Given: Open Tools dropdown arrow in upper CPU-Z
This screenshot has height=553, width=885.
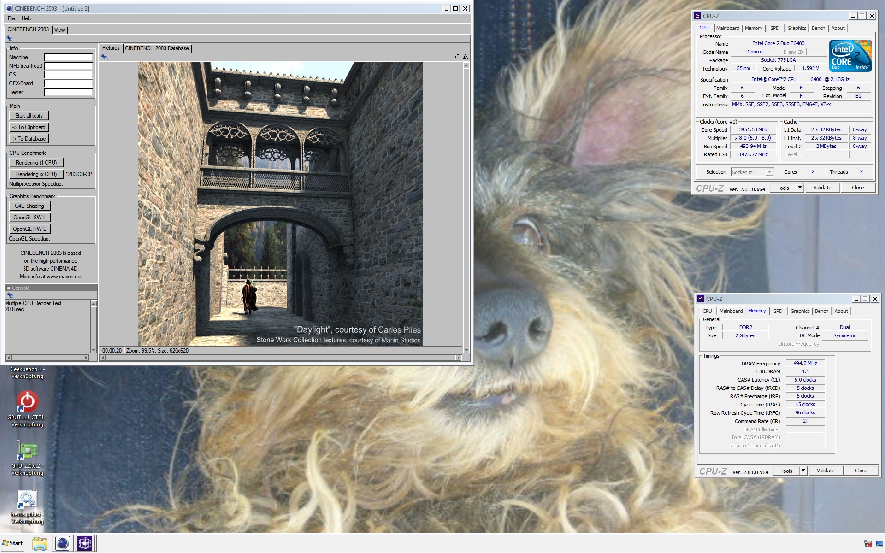Looking at the screenshot, I should pos(800,188).
